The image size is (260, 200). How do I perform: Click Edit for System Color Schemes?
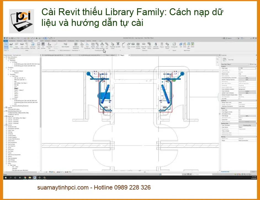coord(247,93)
